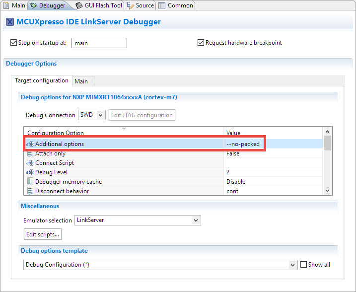Enable the Show all checkbox
Screen dimensions: 356x292
pos(303,265)
